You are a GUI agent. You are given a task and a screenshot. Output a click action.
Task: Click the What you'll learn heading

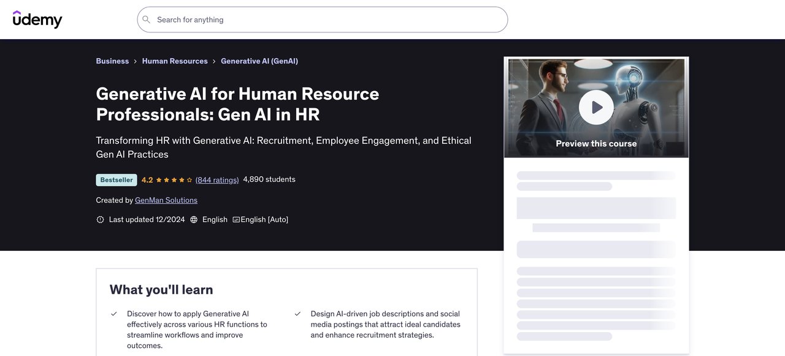[x=161, y=290]
